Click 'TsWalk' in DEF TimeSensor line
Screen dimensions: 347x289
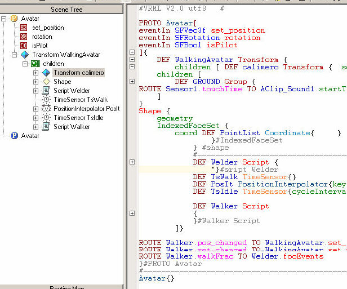tap(224, 177)
